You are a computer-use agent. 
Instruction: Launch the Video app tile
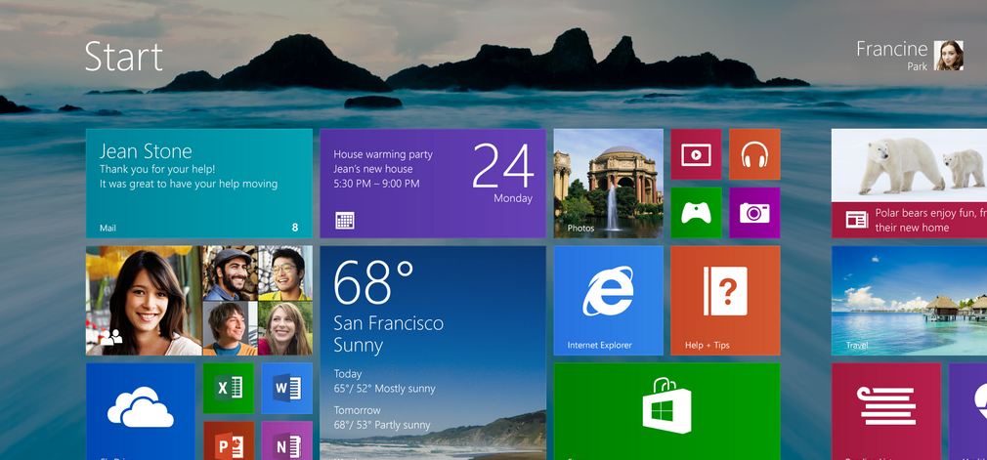[x=696, y=154]
